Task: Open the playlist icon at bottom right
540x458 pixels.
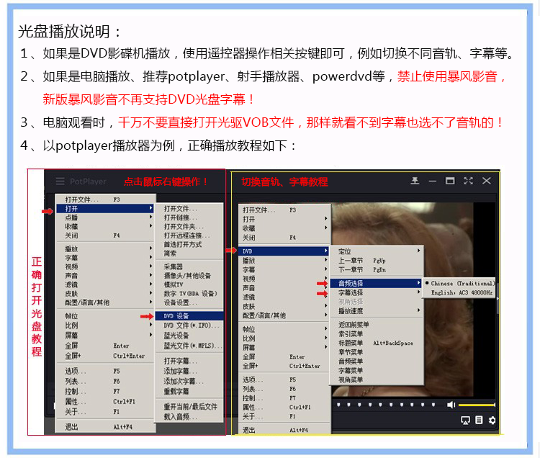Action: (x=479, y=420)
